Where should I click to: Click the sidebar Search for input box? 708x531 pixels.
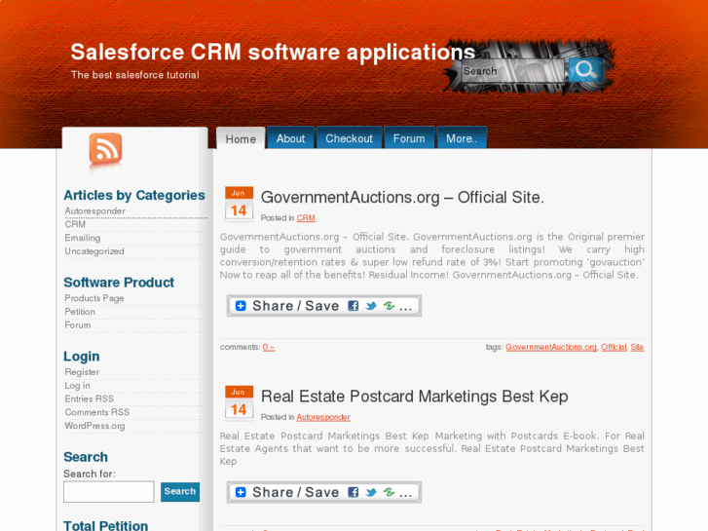109,492
